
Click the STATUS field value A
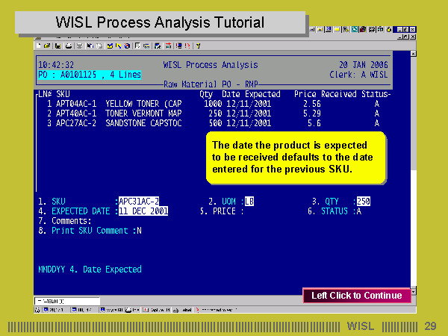(359, 211)
